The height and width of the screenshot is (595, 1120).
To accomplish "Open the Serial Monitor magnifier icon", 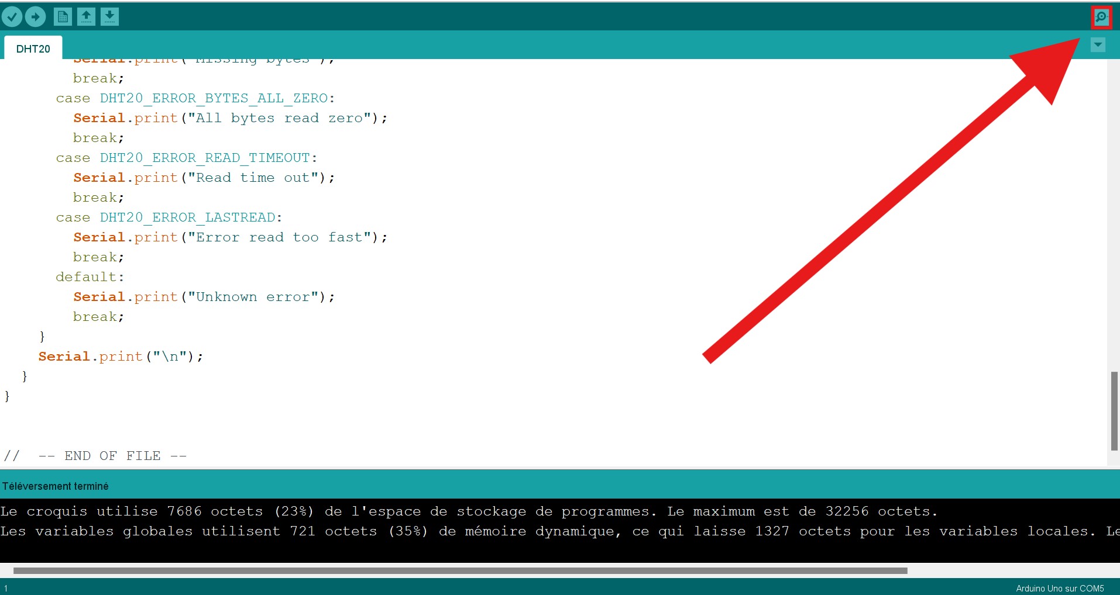I will [x=1101, y=17].
